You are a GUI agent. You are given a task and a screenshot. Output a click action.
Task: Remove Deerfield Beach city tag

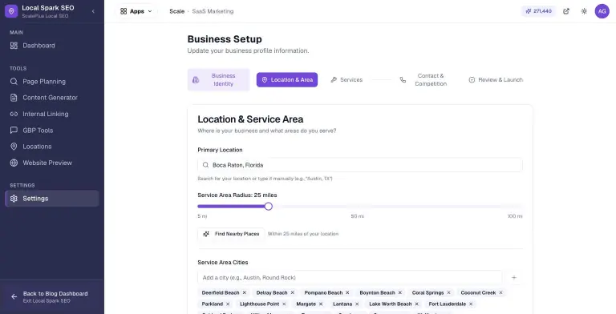click(x=245, y=293)
